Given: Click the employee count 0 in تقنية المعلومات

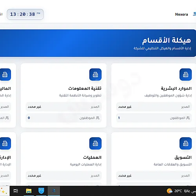Looking at the screenshot, I should [29, 118].
